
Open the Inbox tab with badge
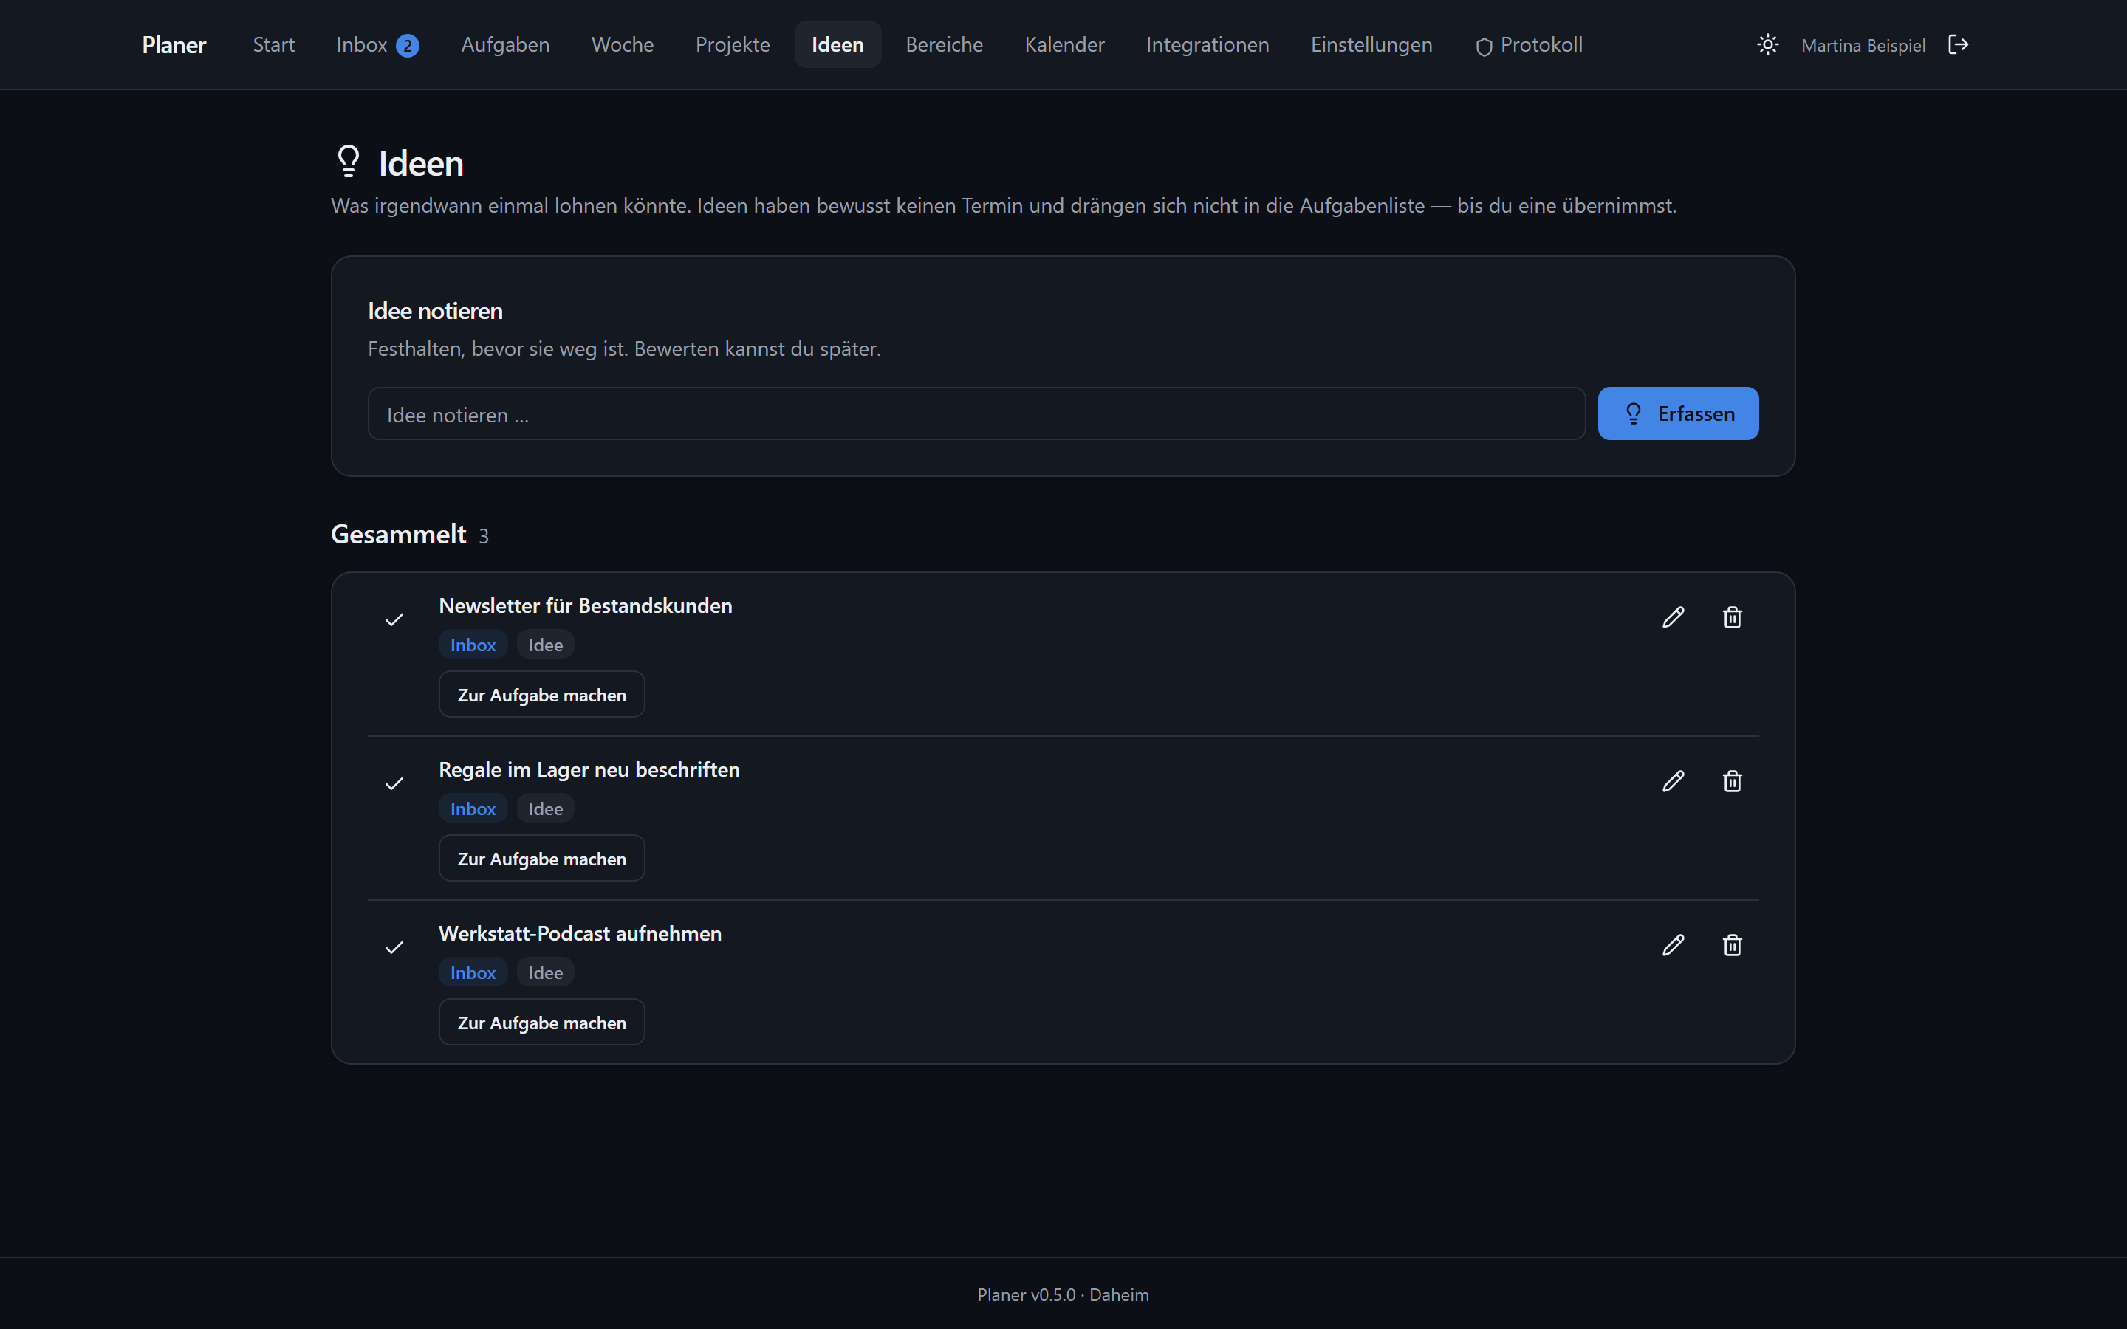tap(377, 45)
